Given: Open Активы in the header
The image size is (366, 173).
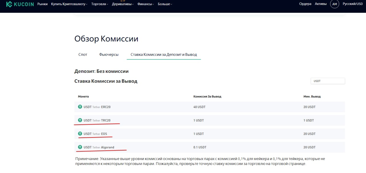Looking at the screenshot, I should 321,4.
